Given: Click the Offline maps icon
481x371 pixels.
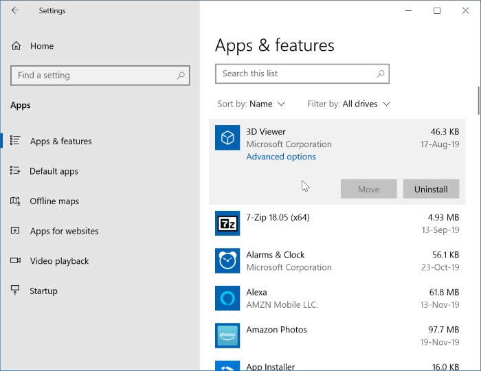Looking at the screenshot, I should tap(15, 201).
